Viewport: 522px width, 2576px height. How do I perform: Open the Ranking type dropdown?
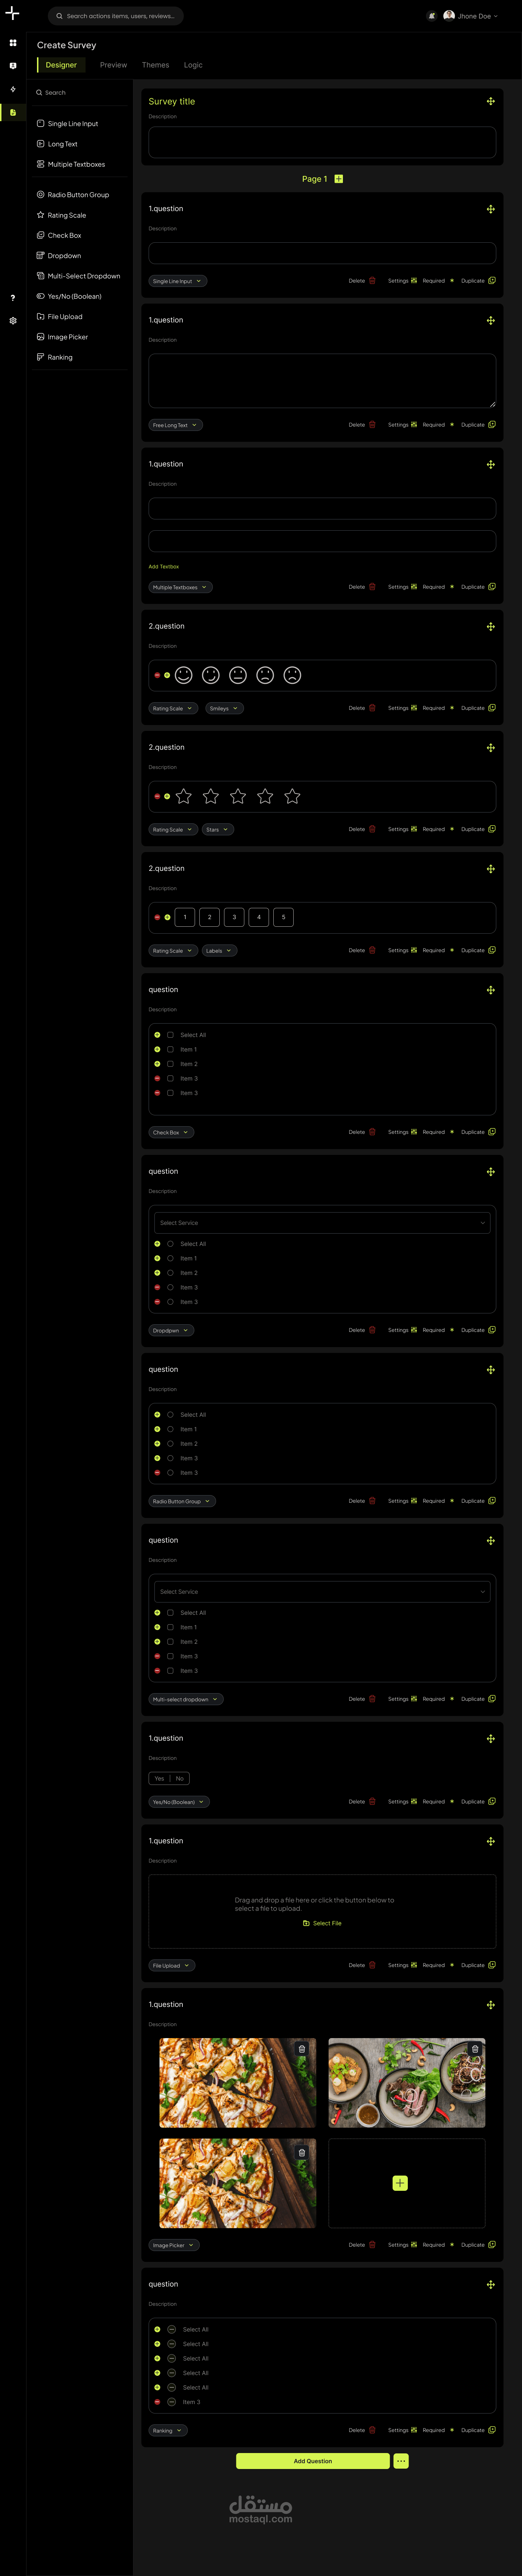(168, 2430)
